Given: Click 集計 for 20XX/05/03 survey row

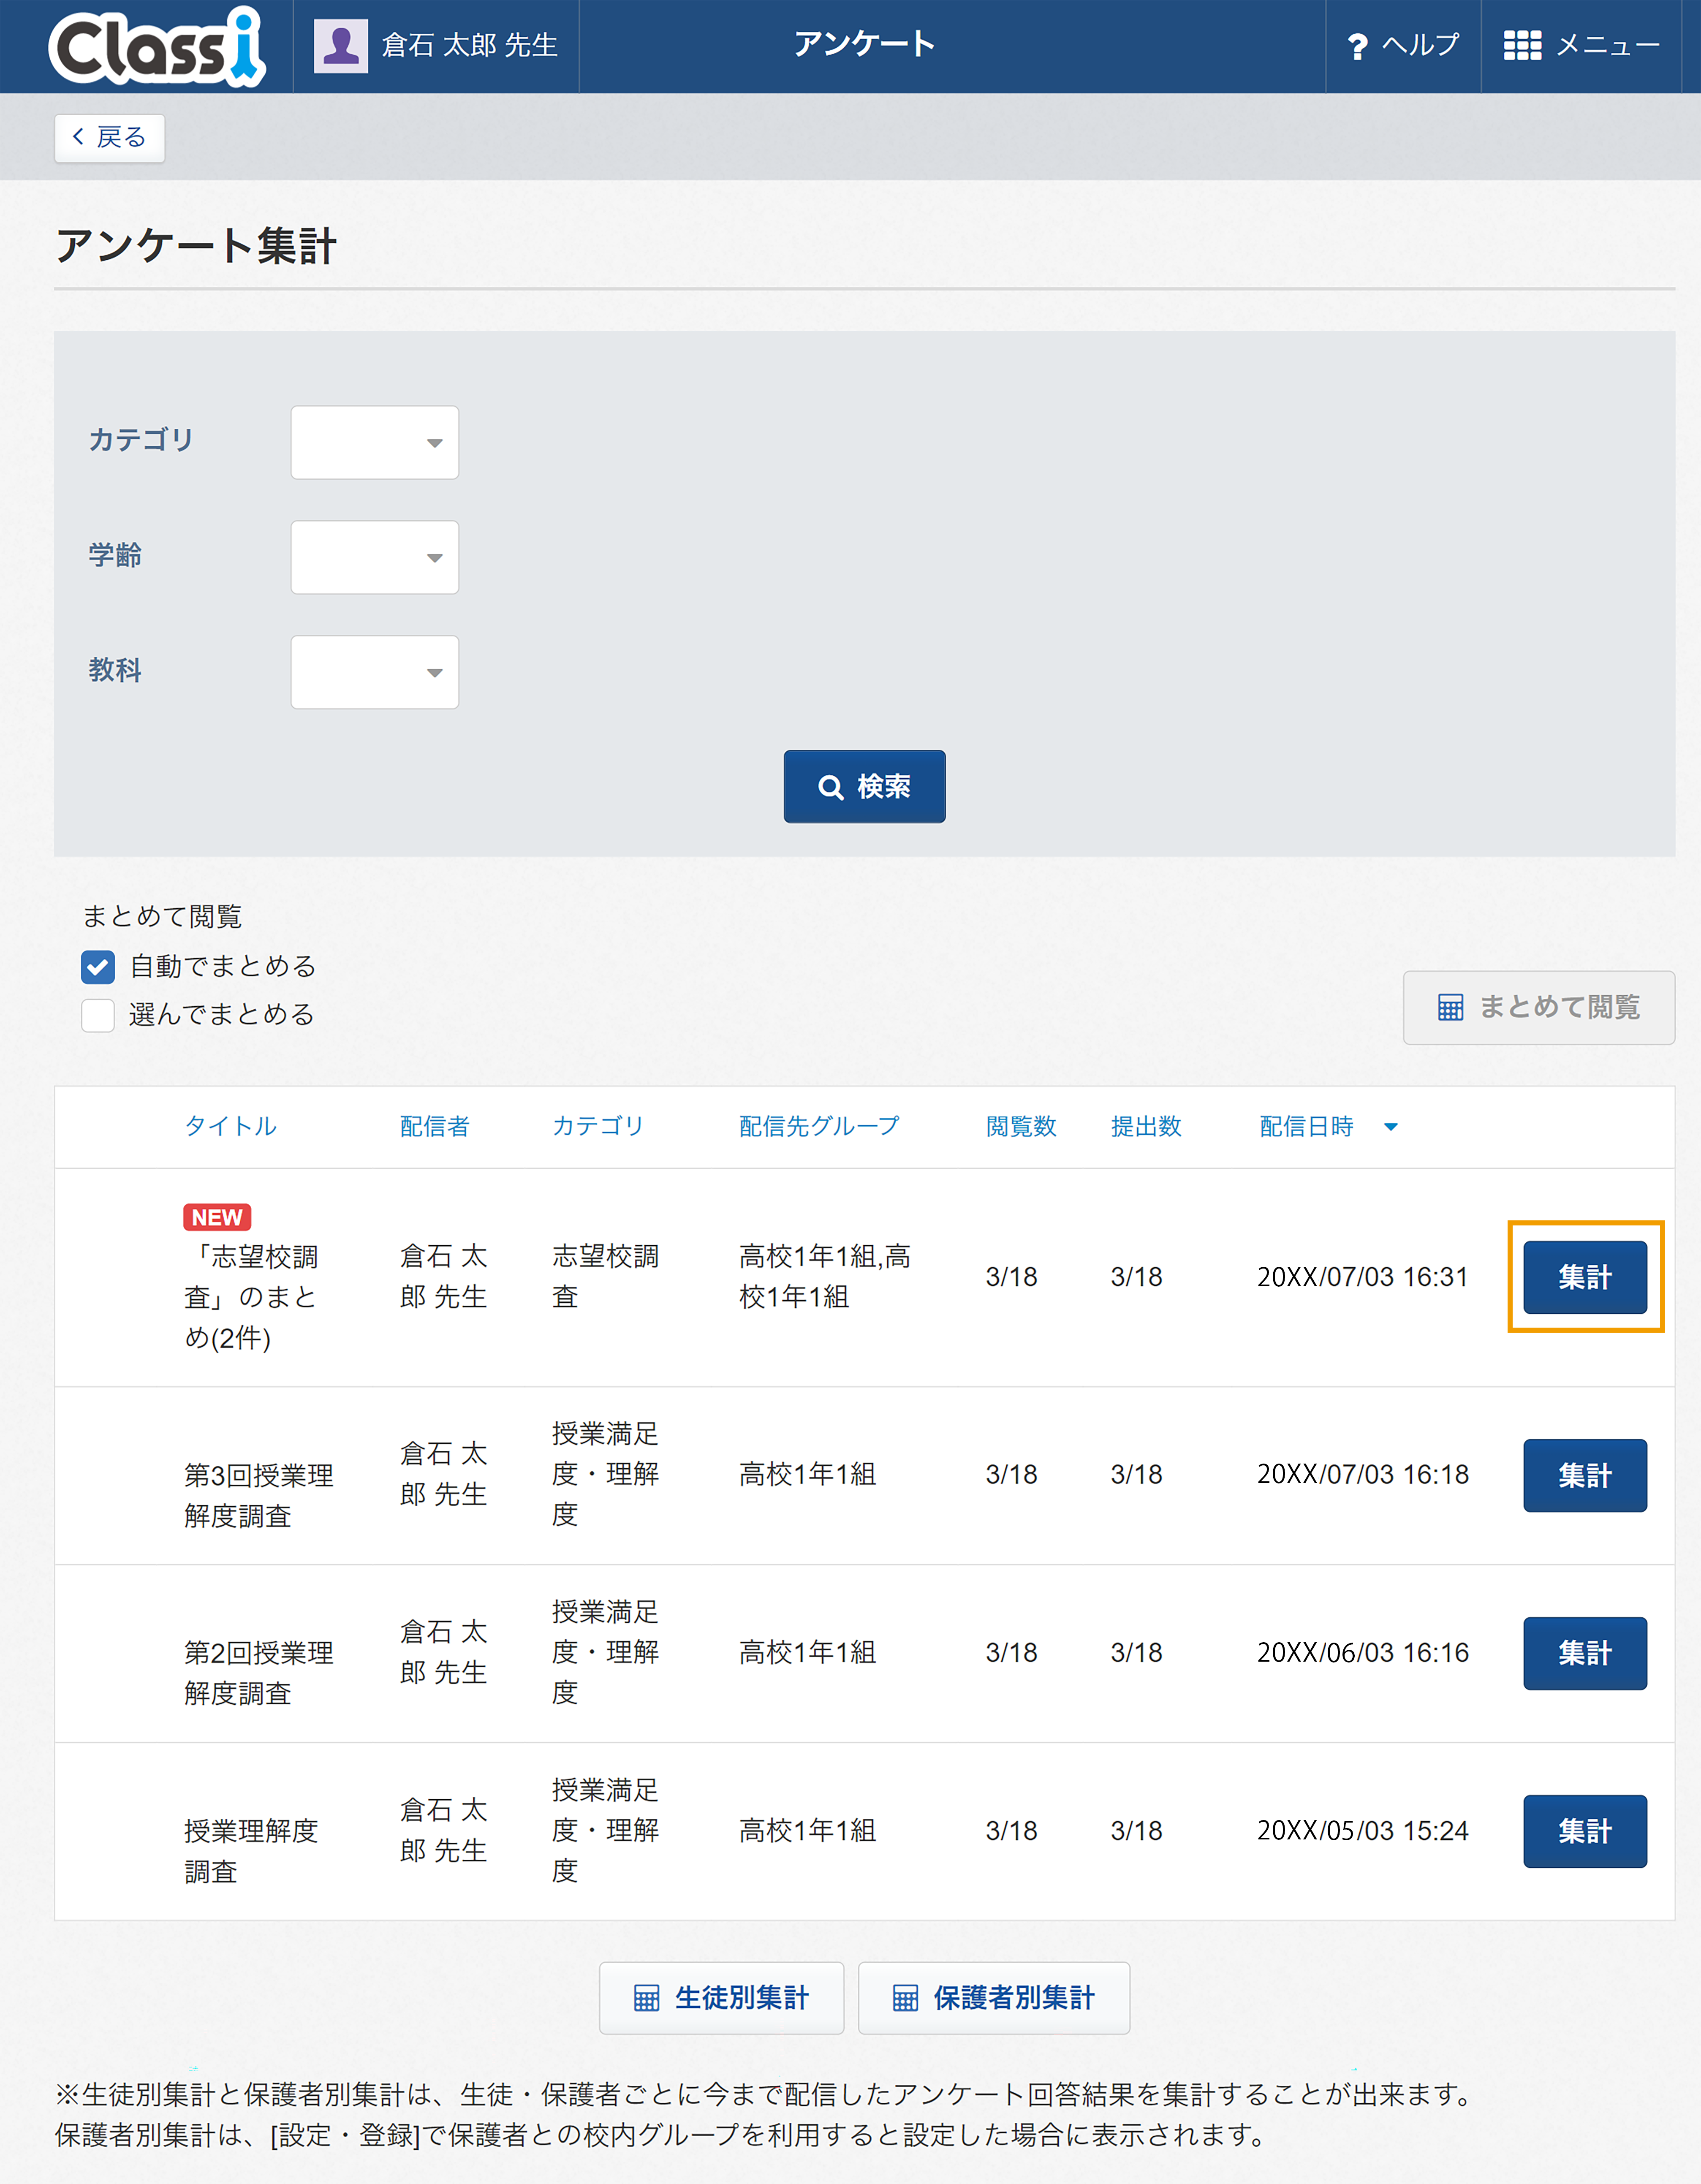Looking at the screenshot, I should tap(1584, 1831).
